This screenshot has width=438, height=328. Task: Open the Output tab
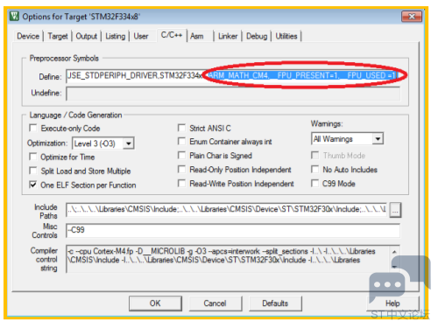pos(86,36)
